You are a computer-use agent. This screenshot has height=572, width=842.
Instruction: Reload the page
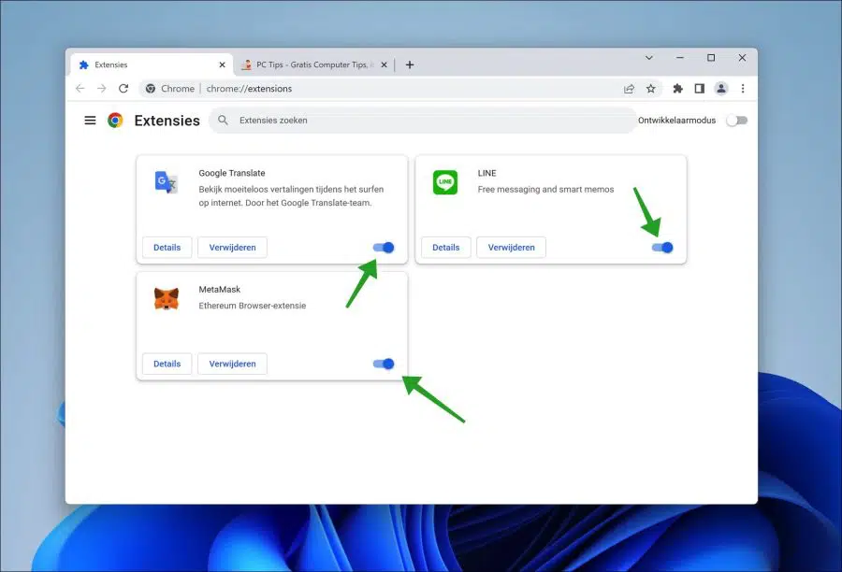pos(123,89)
